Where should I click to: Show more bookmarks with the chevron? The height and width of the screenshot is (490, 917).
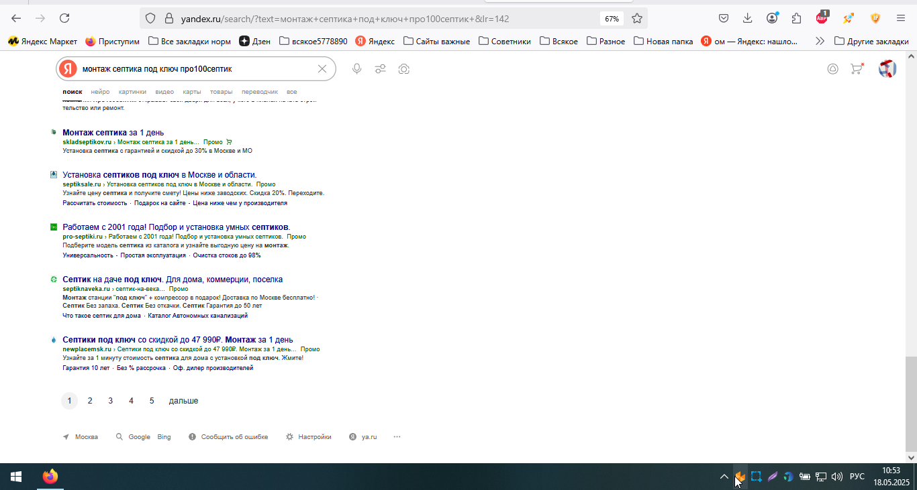point(820,41)
